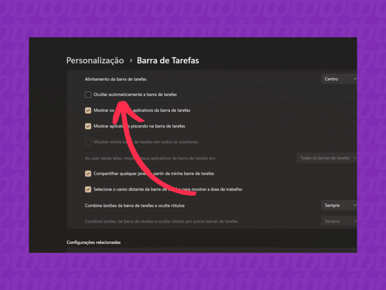
Task: Click 'Ao usar várias telas' label text
Action: tap(150, 158)
